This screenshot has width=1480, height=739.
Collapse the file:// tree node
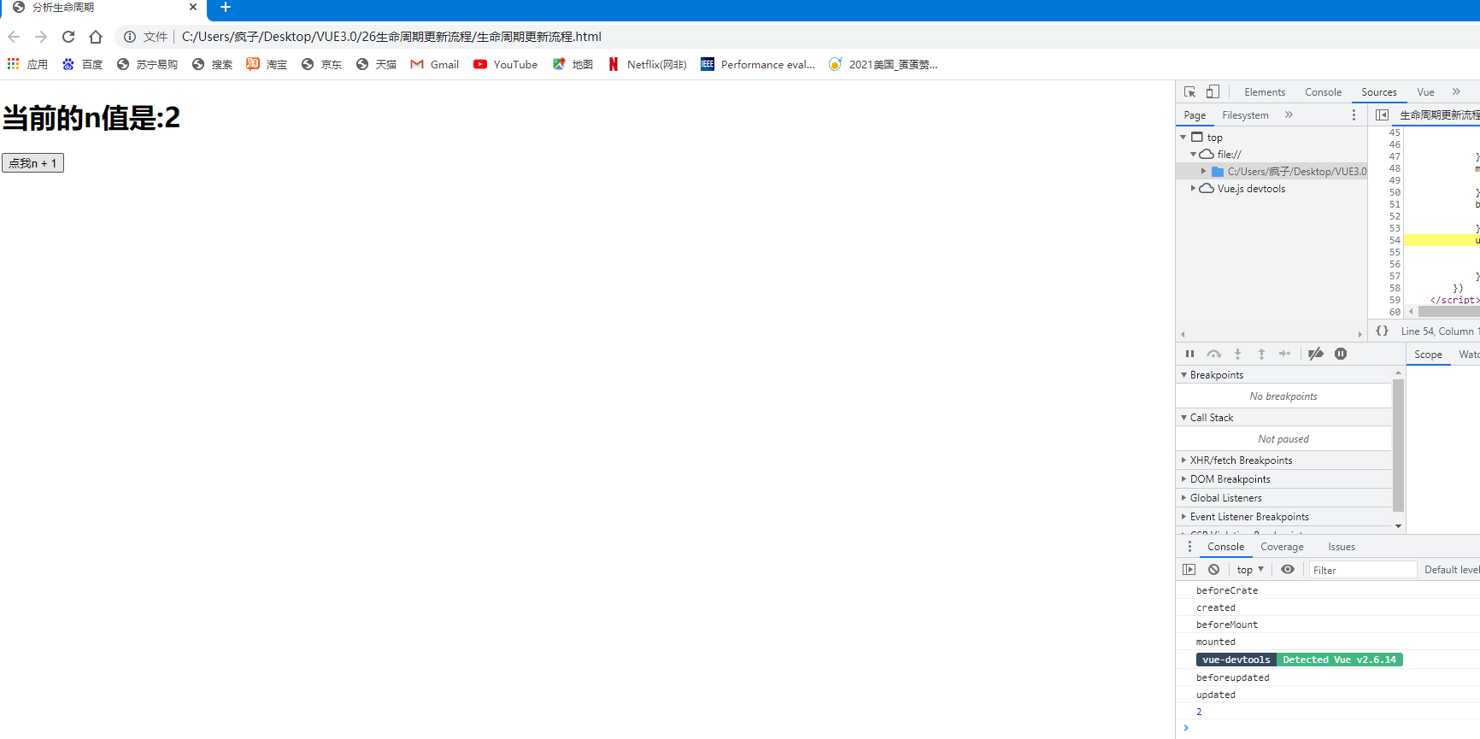click(x=1194, y=154)
